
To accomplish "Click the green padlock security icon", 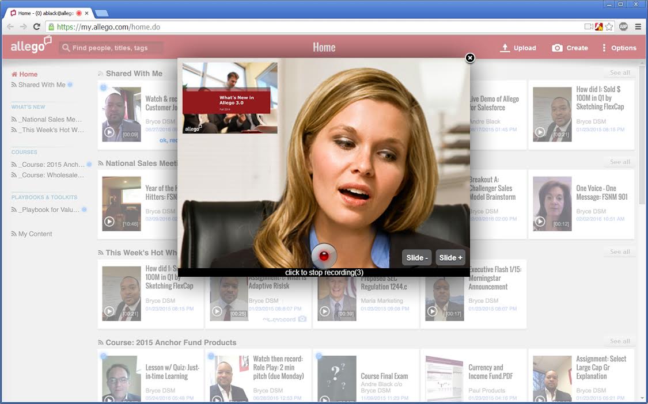I will (x=51, y=27).
